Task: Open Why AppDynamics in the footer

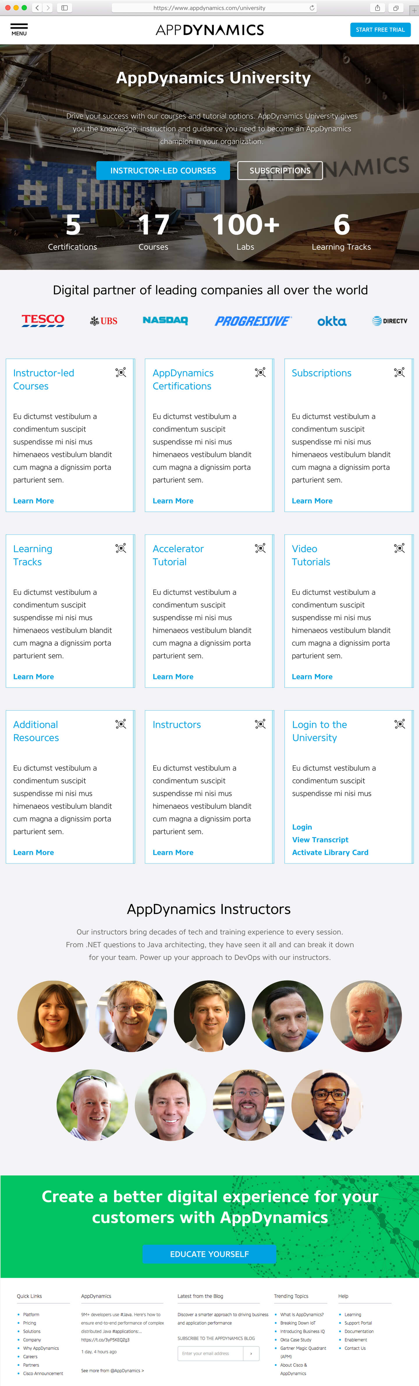Action: tap(41, 1348)
